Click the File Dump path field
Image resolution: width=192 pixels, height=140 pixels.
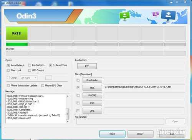(120, 121)
